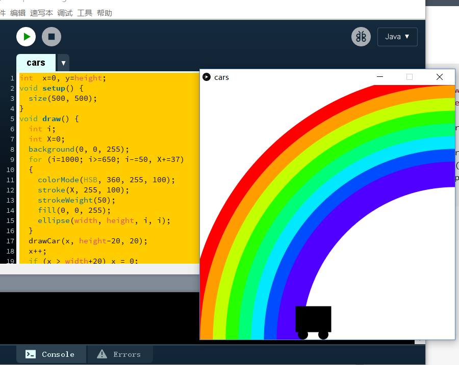
Task: Open the 调试 menu
Action: pyautogui.click(x=65, y=13)
